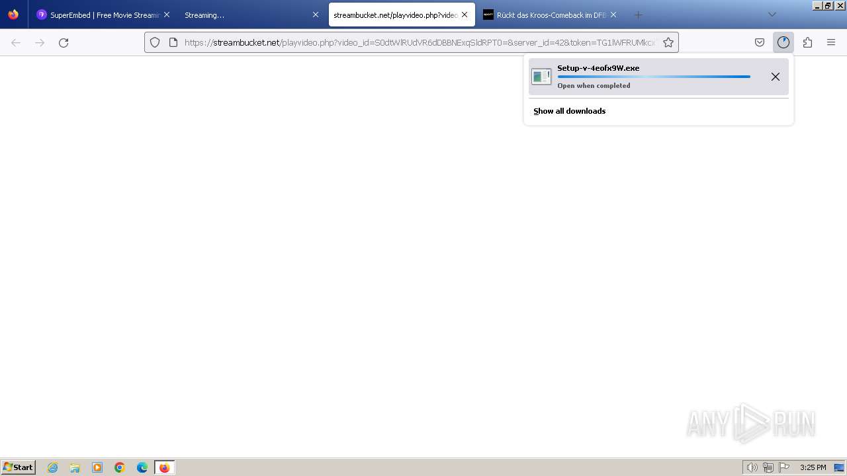
Task: Go back one page
Action: coord(16,42)
